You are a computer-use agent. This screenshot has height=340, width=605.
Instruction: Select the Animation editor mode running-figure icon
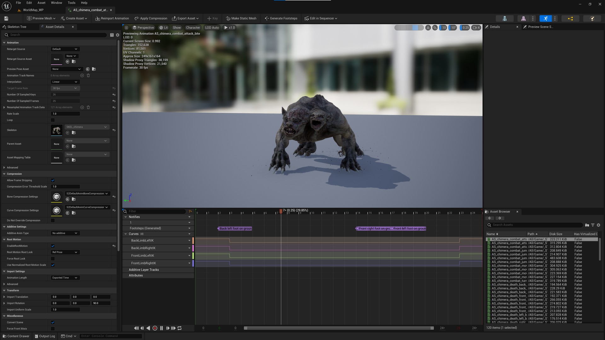click(545, 19)
